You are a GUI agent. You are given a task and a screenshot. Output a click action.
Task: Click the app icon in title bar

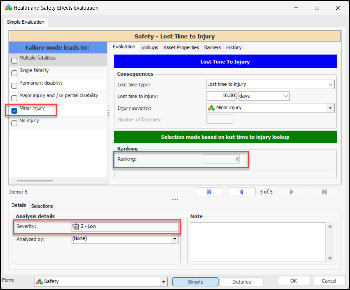click(8, 8)
